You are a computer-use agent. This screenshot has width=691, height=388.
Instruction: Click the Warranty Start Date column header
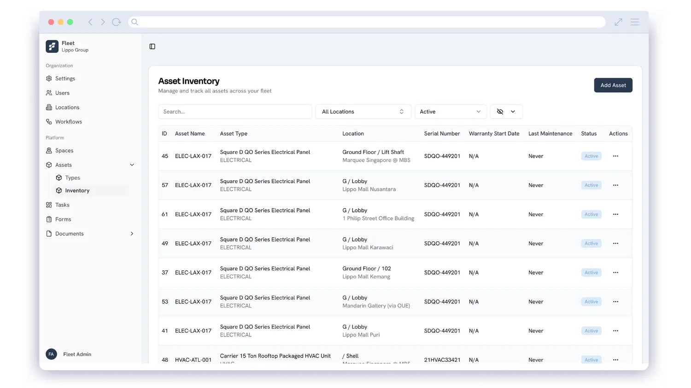click(x=494, y=134)
